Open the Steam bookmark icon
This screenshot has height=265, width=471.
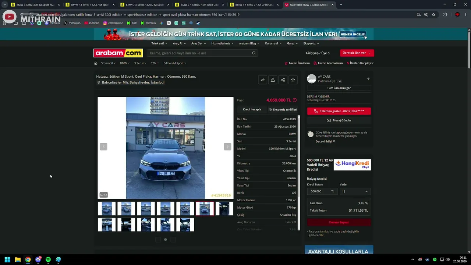click(x=198, y=23)
